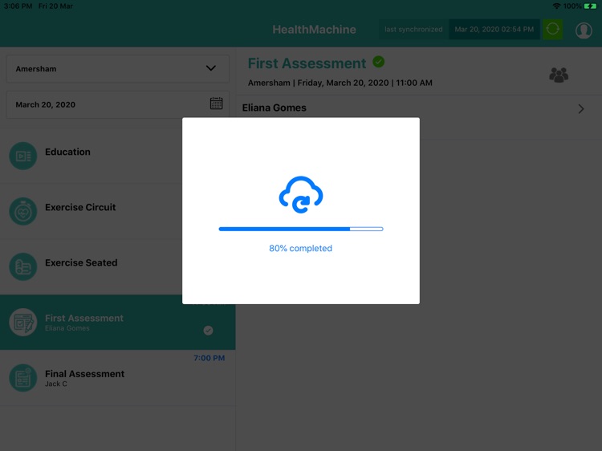Tap the battery status icon

(x=590, y=6)
